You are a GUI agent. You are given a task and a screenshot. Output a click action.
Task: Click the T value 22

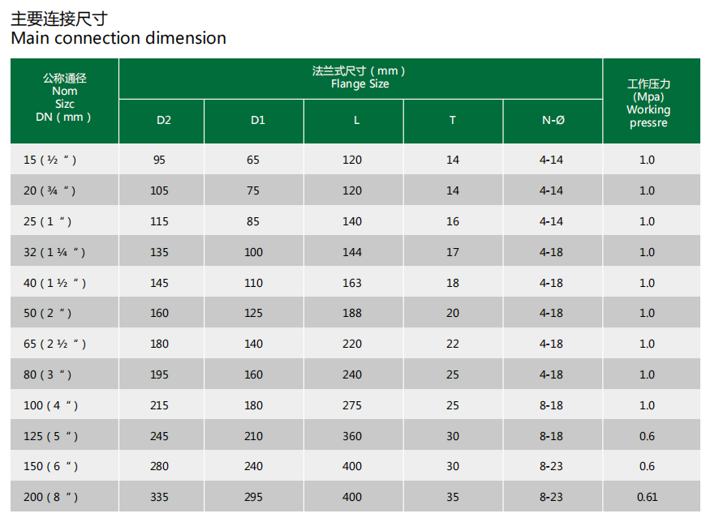453,344
